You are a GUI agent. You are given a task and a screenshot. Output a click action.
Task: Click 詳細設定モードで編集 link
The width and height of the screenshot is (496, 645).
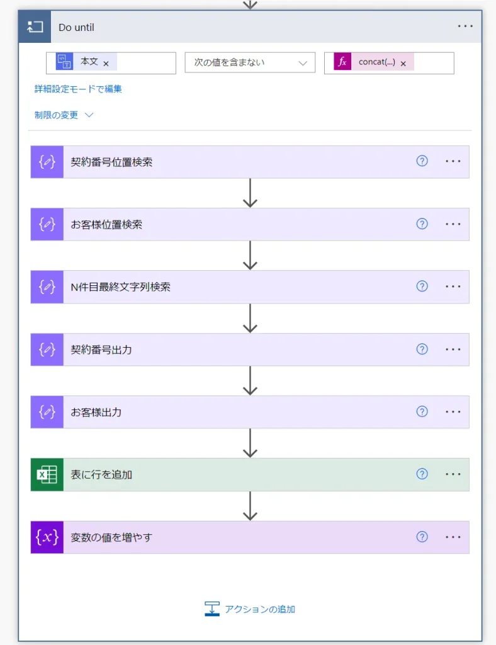tap(78, 89)
